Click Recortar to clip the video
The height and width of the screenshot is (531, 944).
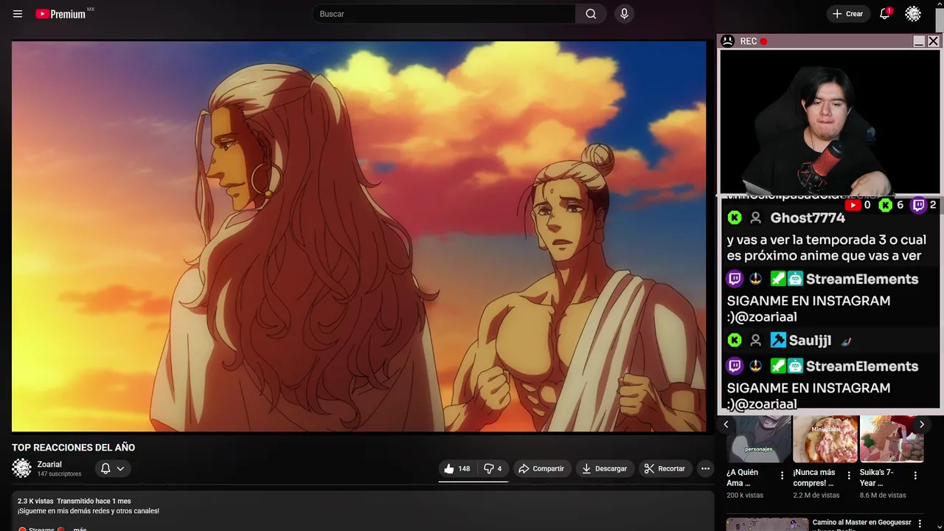pyautogui.click(x=664, y=468)
